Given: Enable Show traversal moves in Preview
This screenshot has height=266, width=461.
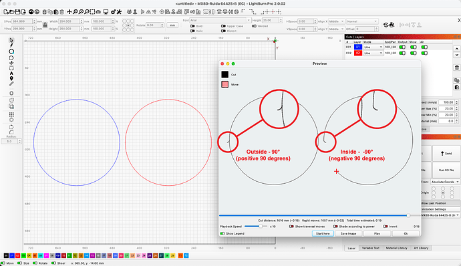Looking at the screenshot, I should [x=291, y=227].
